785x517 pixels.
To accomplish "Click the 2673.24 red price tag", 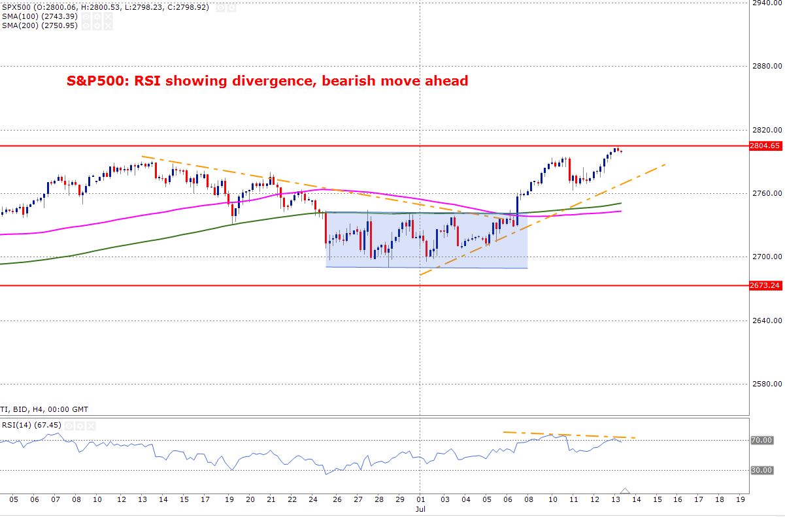I will pyautogui.click(x=767, y=285).
